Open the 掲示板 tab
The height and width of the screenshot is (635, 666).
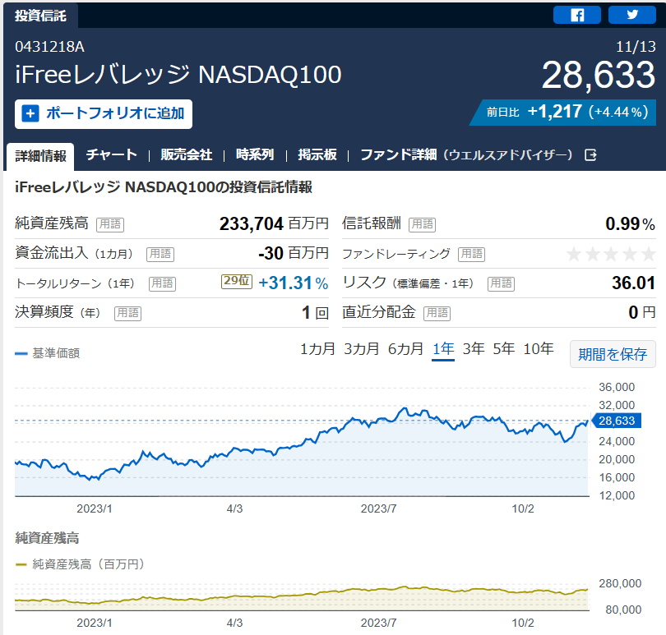(317, 154)
